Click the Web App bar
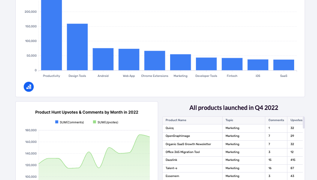 [x=129, y=60]
